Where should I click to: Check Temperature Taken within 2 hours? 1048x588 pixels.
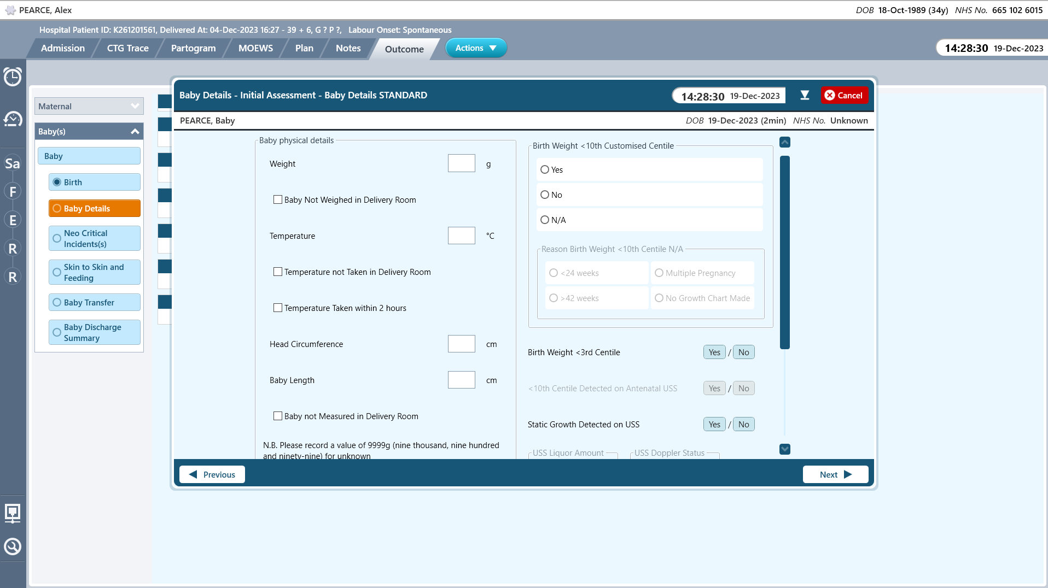pos(278,308)
